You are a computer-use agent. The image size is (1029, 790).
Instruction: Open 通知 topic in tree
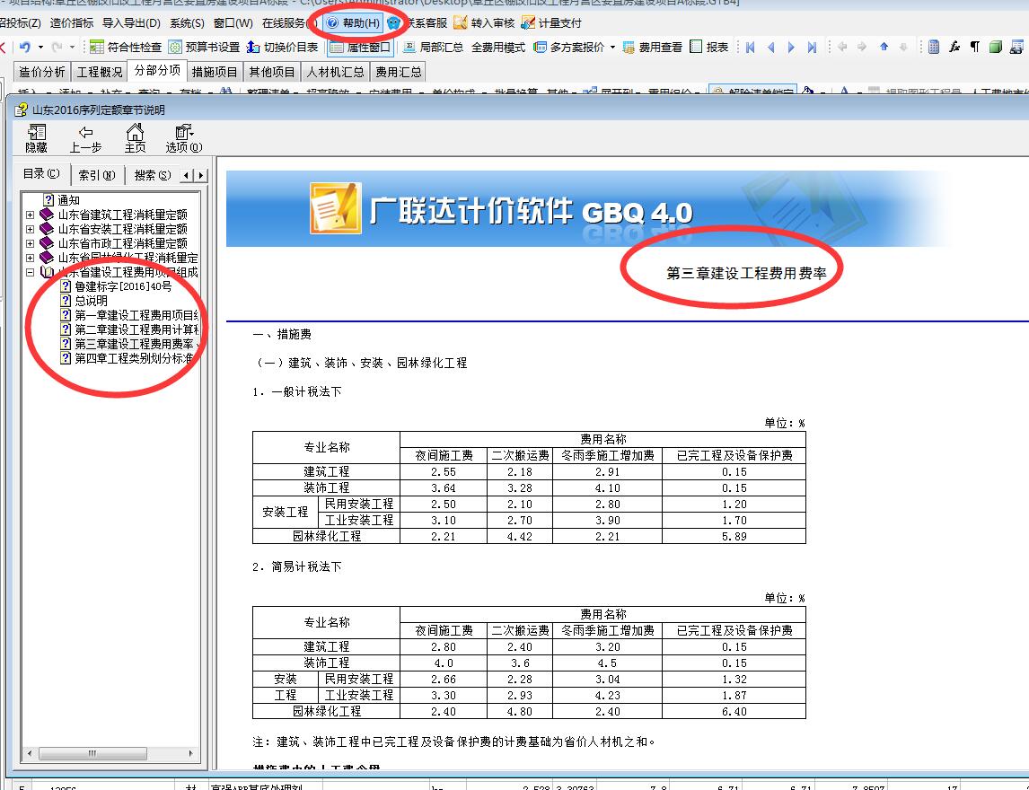(62, 200)
